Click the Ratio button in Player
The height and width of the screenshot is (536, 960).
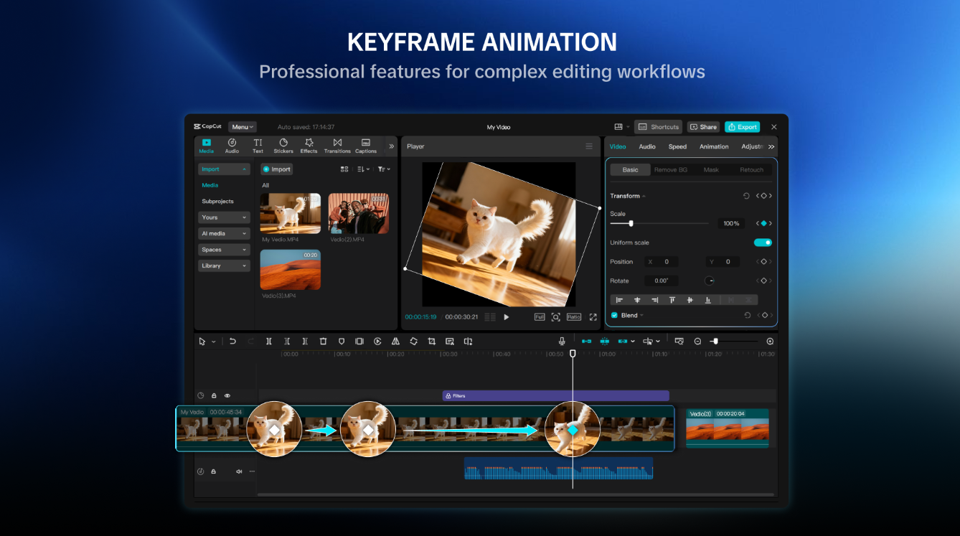click(x=574, y=316)
